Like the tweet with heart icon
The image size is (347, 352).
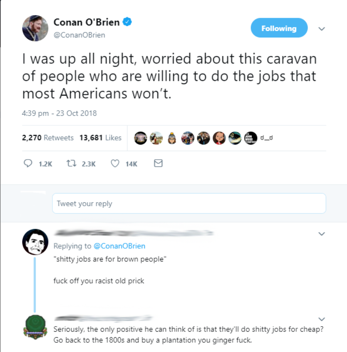pyautogui.click(x=115, y=163)
